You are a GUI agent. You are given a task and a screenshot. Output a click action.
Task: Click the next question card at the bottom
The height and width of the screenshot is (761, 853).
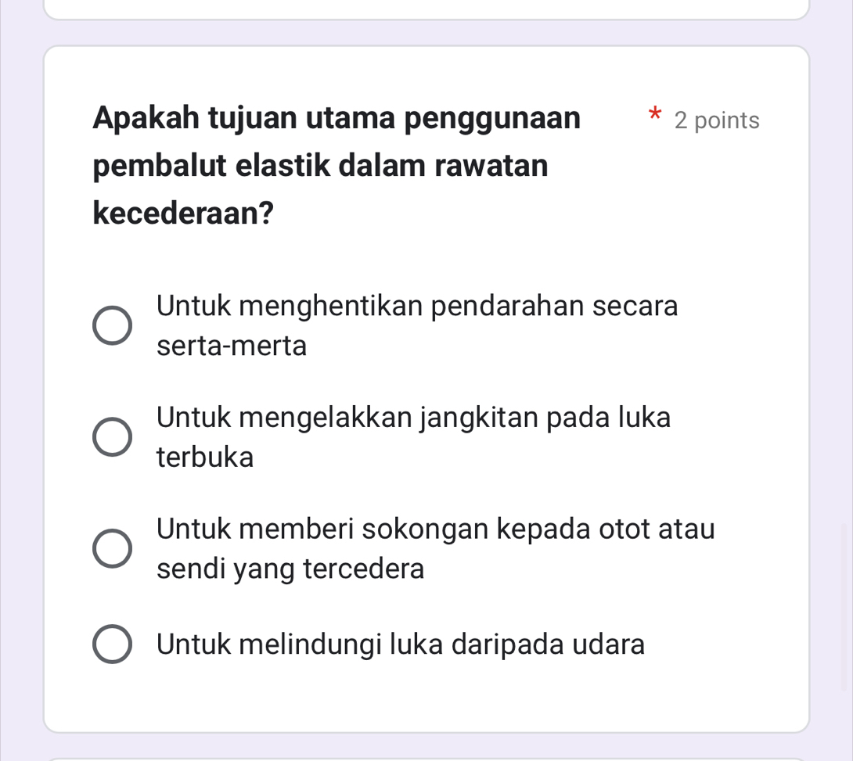(426, 757)
